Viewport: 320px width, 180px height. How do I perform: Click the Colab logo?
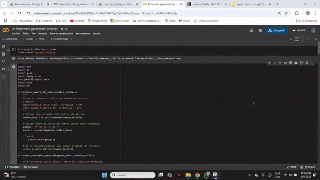6,30
